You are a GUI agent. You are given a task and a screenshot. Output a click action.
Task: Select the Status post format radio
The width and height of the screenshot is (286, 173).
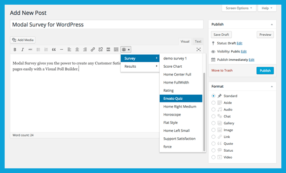(x=213, y=150)
